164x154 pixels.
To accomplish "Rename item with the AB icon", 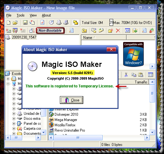I will point(128,30).
